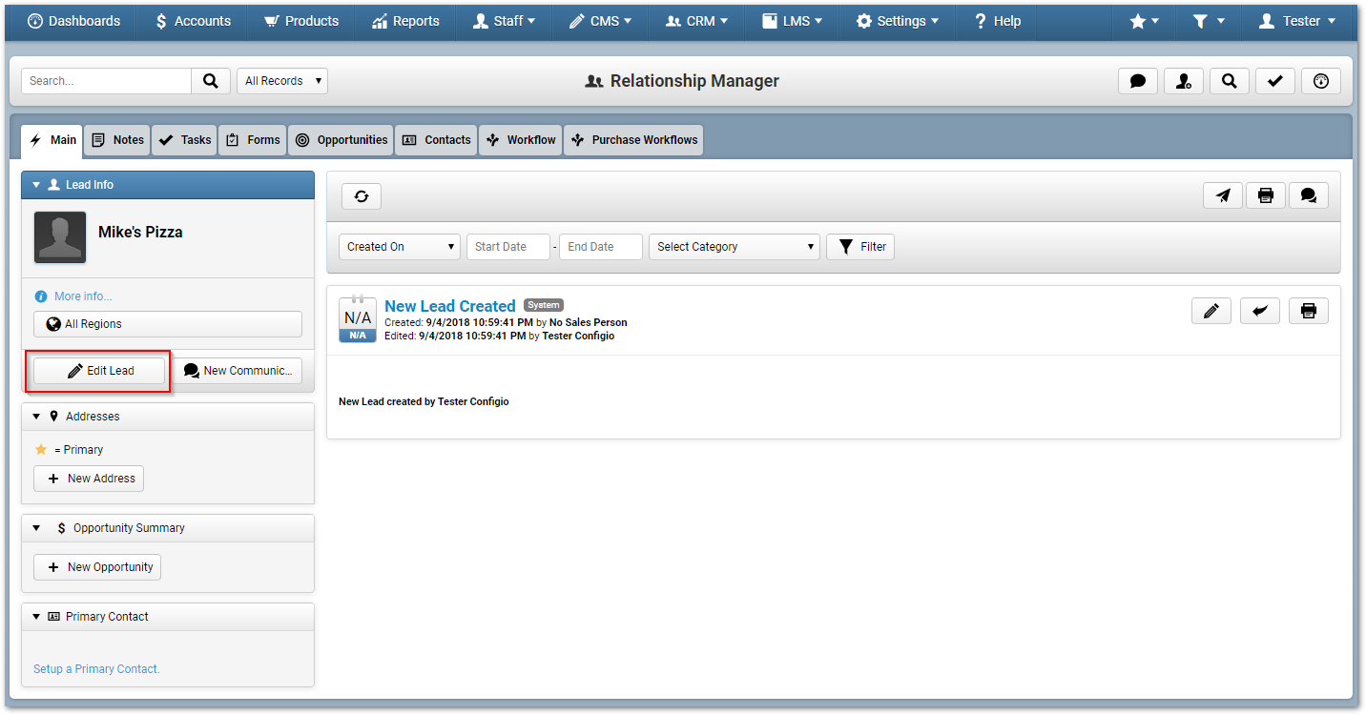The width and height of the screenshot is (1366, 715).
Task: Switch to the Opportunities tab
Action: [x=341, y=140]
